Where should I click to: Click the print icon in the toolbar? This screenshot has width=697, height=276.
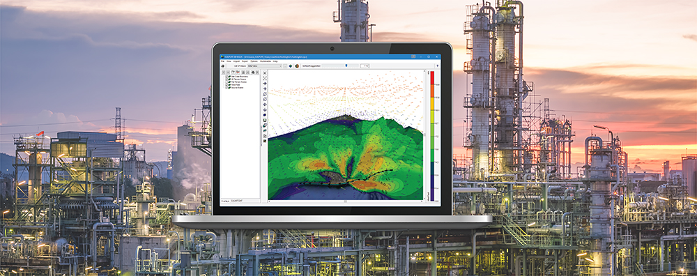pyautogui.click(x=223, y=66)
